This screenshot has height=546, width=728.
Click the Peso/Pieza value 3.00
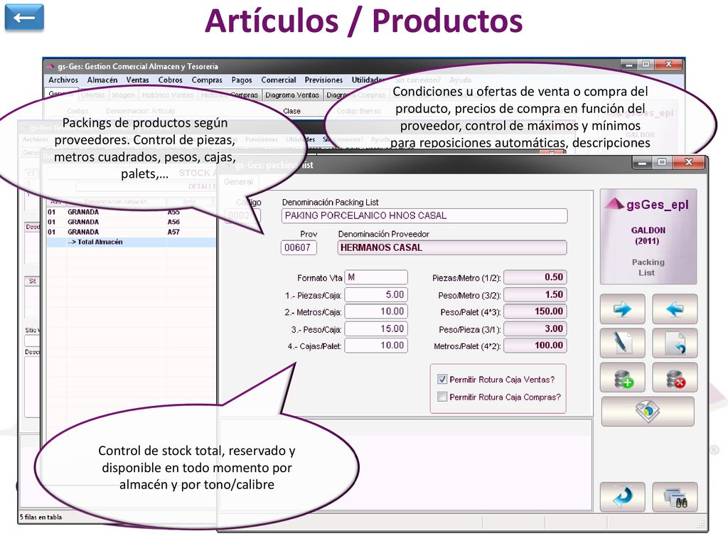[535, 328]
